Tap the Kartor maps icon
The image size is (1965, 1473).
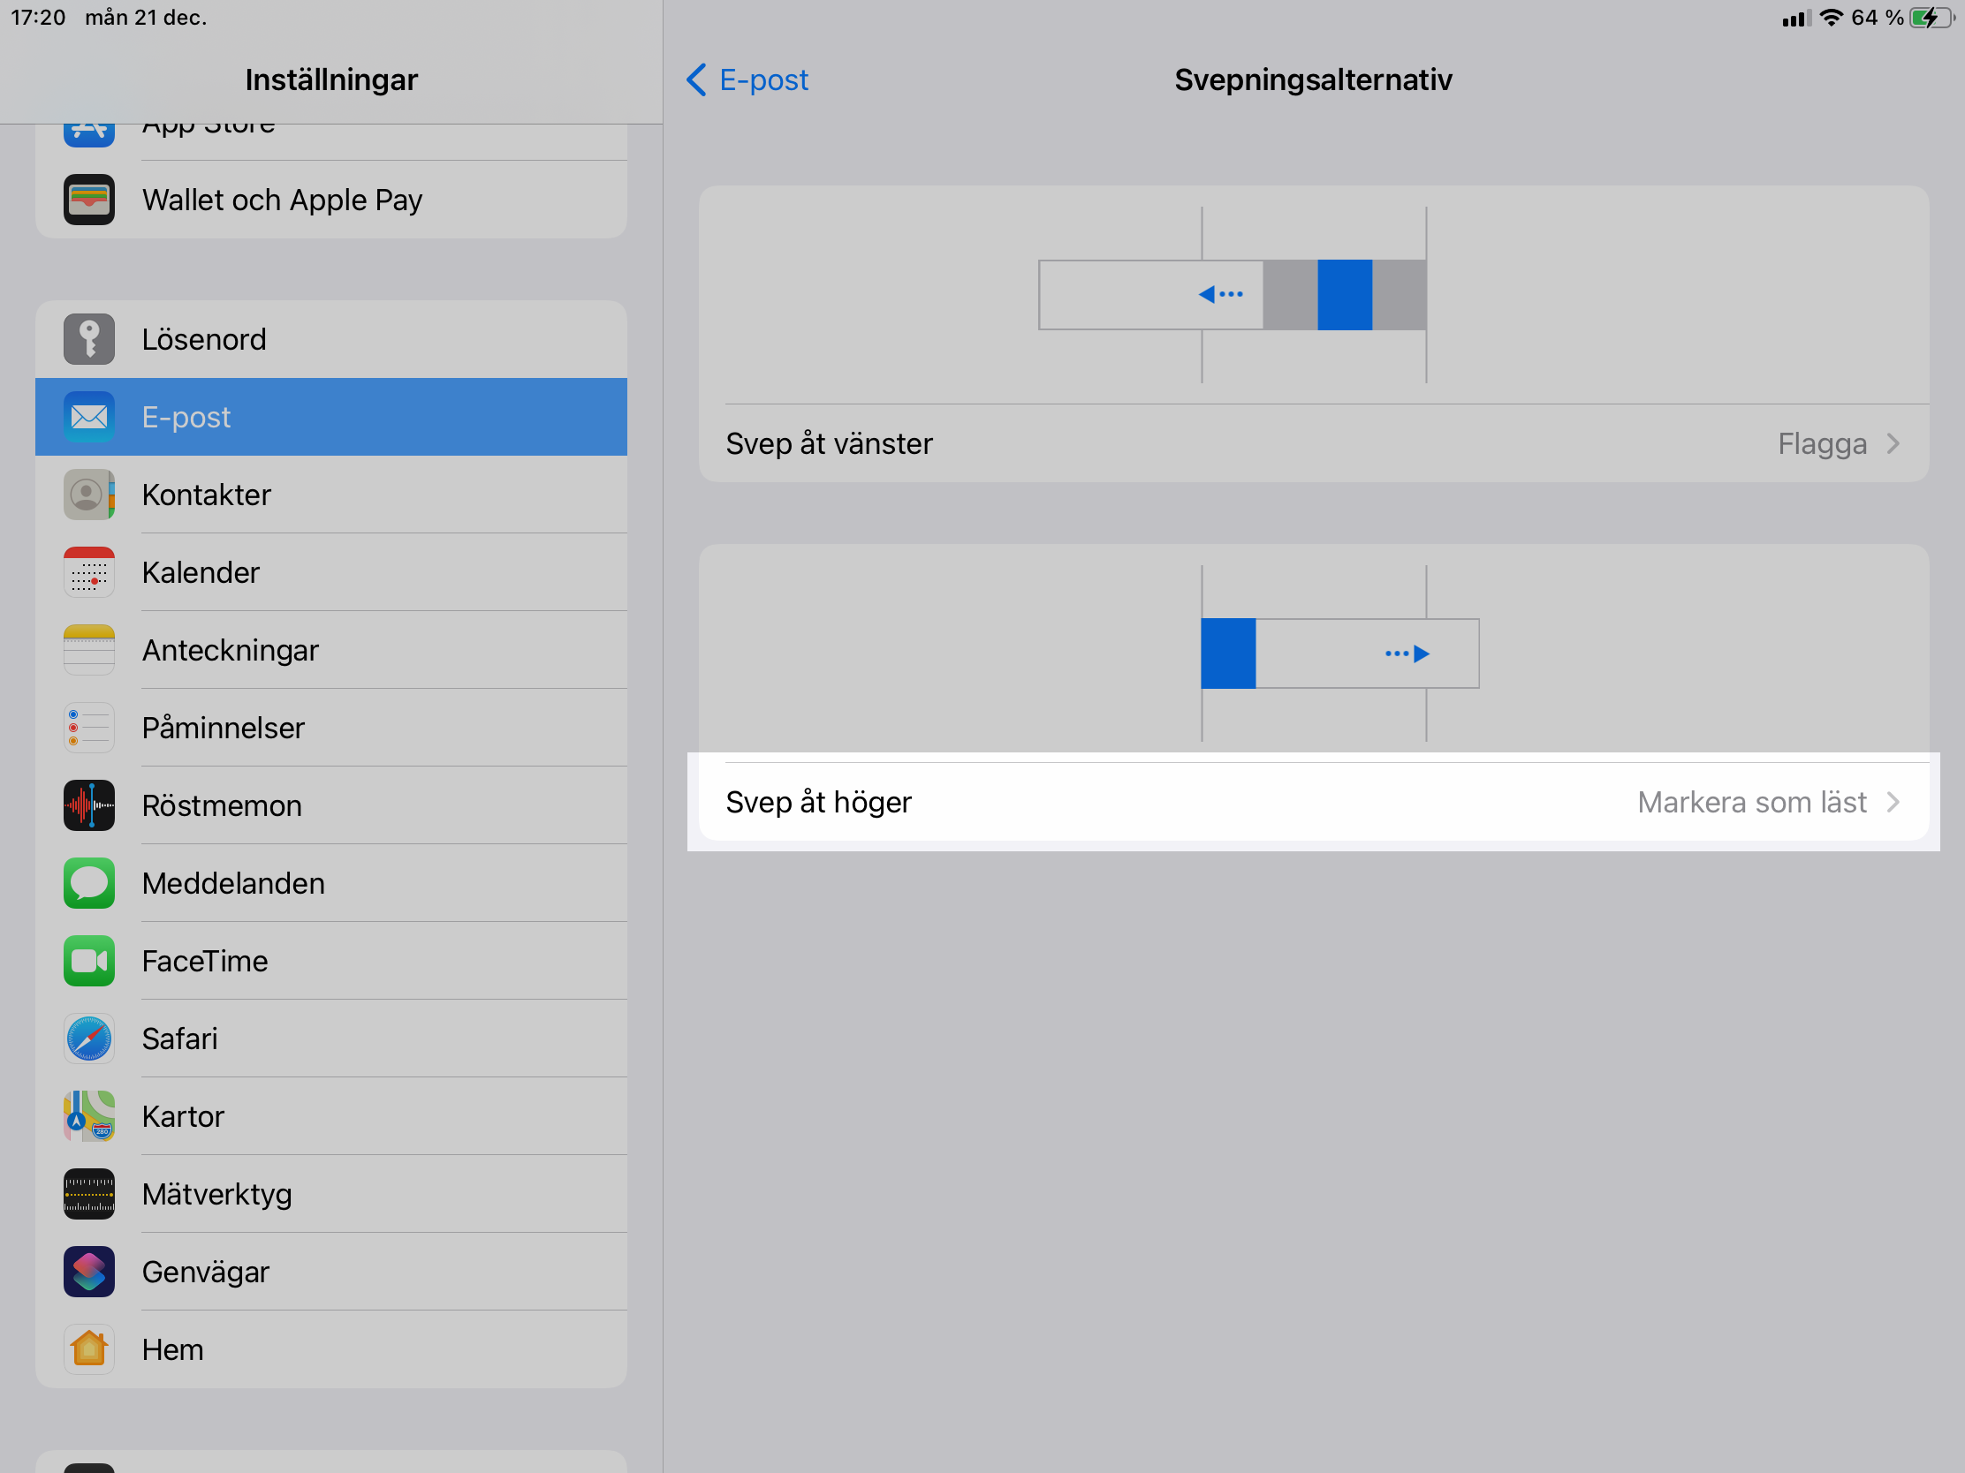point(89,1116)
